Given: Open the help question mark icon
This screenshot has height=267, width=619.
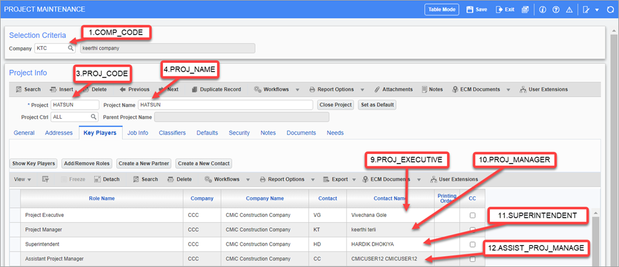Looking at the screenshot, I should [556, 10].
